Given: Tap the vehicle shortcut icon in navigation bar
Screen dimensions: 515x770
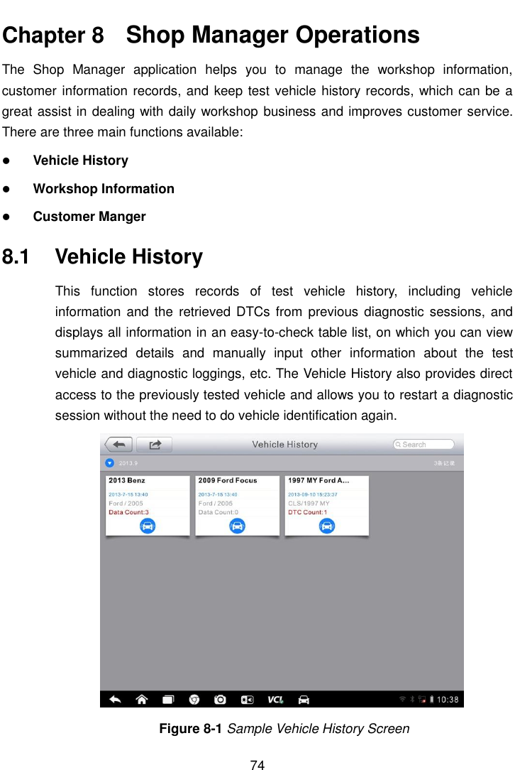Looking at the screenshot, I should pos(304,699).
